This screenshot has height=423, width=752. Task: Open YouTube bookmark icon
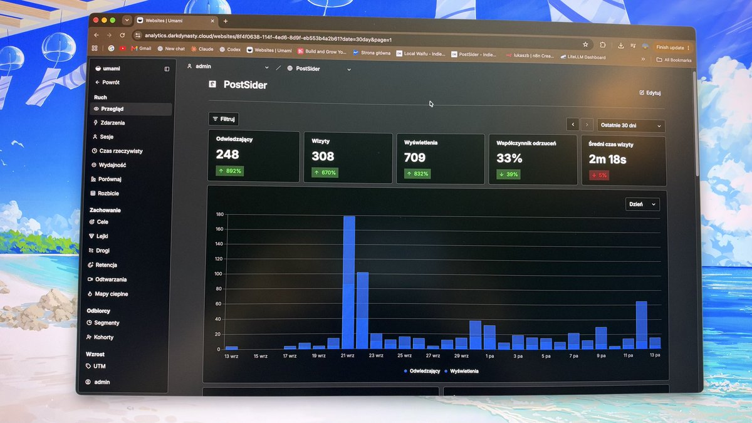point(123,48)
